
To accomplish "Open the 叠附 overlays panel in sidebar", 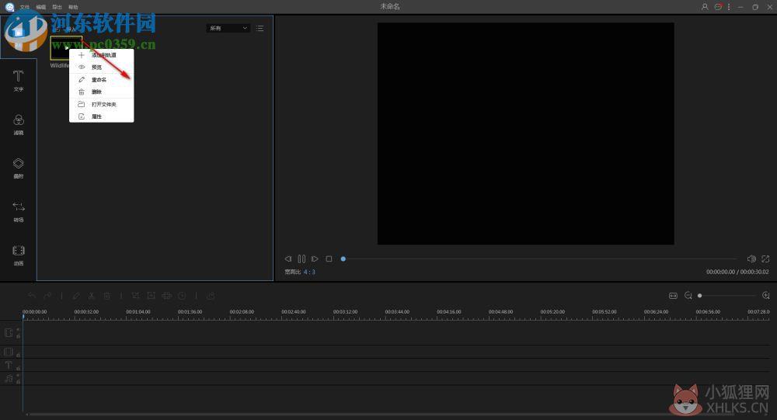I will (19, 168).
